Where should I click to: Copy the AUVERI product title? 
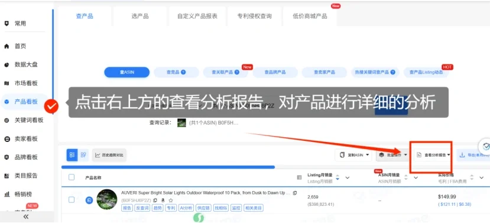(x=295, y=193)
